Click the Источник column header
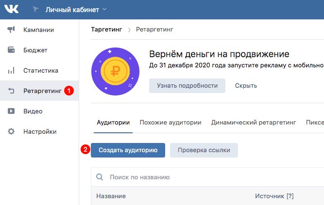Image resolution: width=324 pixels, height=205 pixels. (x=270, y=196)
